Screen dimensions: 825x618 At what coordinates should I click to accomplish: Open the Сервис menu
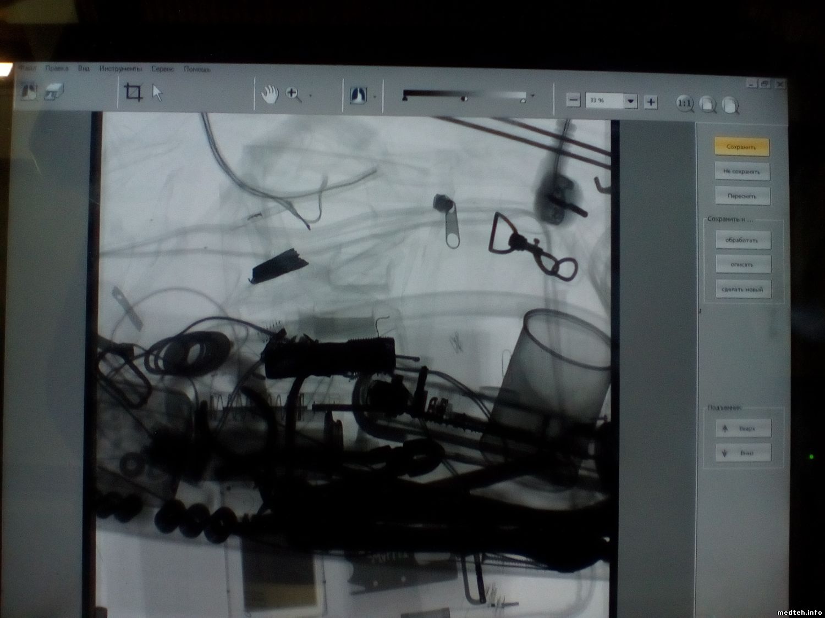pos(163,69)
